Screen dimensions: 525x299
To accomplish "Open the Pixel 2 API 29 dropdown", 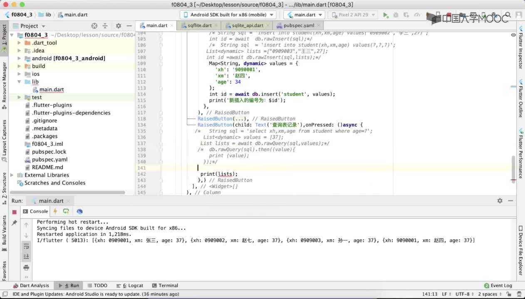I will coord(353,15).
